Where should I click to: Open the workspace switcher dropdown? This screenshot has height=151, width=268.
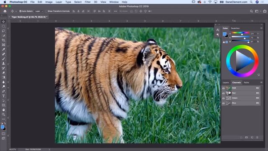pyautogui.click(x=258, y=11)
